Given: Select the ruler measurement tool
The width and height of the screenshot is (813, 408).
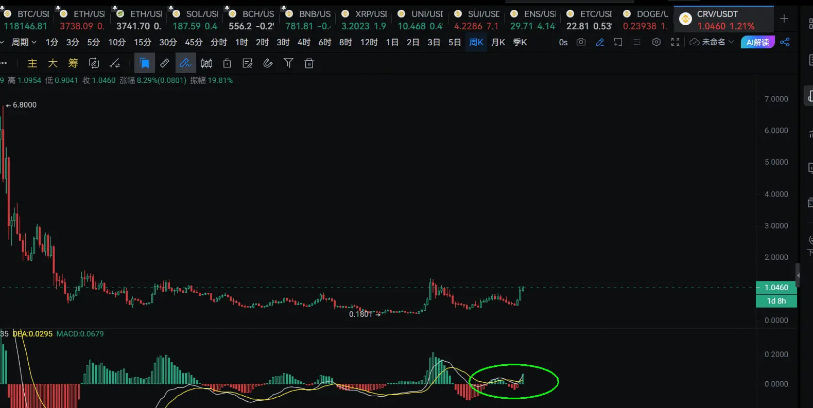Looking at the screenshot, I should 165,63.
